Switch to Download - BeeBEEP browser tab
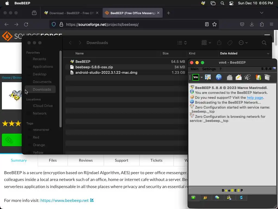278x209 pixels. (71, 13)
